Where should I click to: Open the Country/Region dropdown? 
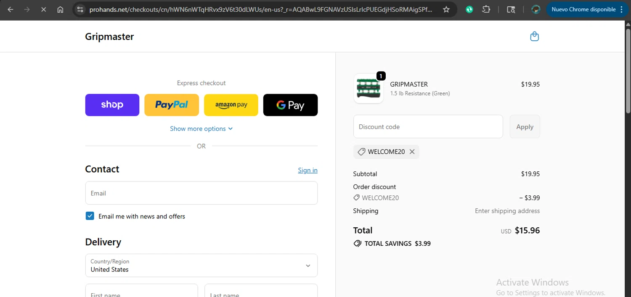pyautogui.click(x=201, y=265)
